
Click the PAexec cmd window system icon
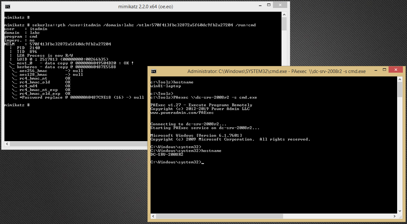154,71
